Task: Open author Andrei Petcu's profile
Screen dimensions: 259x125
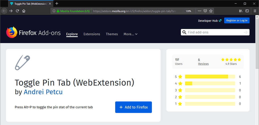Action: point(43,92)
